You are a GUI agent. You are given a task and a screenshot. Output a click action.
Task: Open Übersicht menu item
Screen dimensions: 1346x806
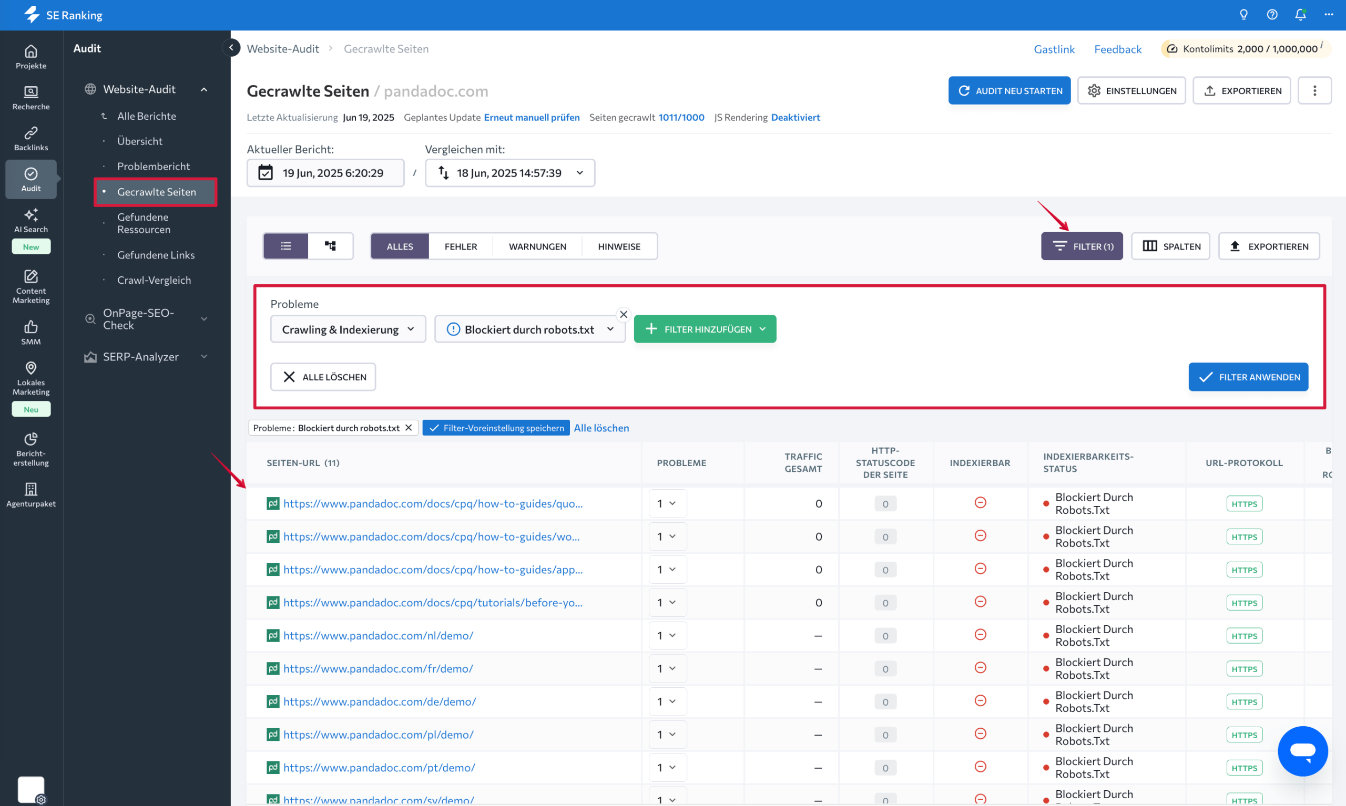[140, 141]
